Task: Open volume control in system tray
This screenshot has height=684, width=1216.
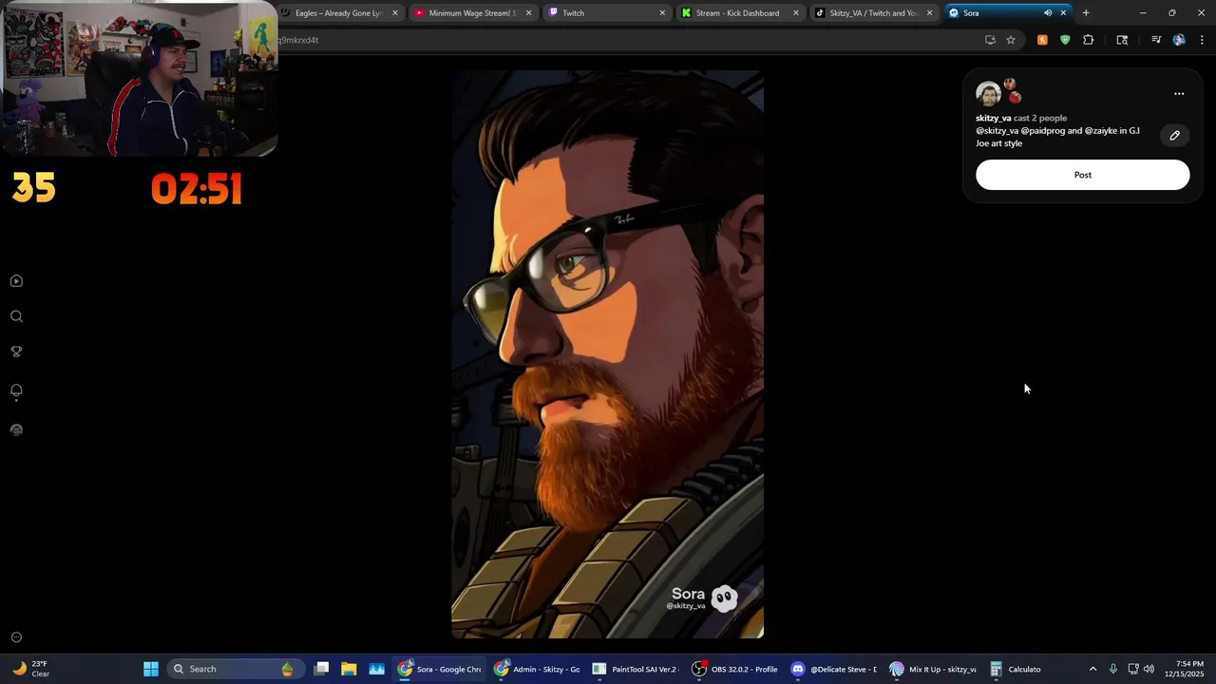Action: pos(1149,669)
